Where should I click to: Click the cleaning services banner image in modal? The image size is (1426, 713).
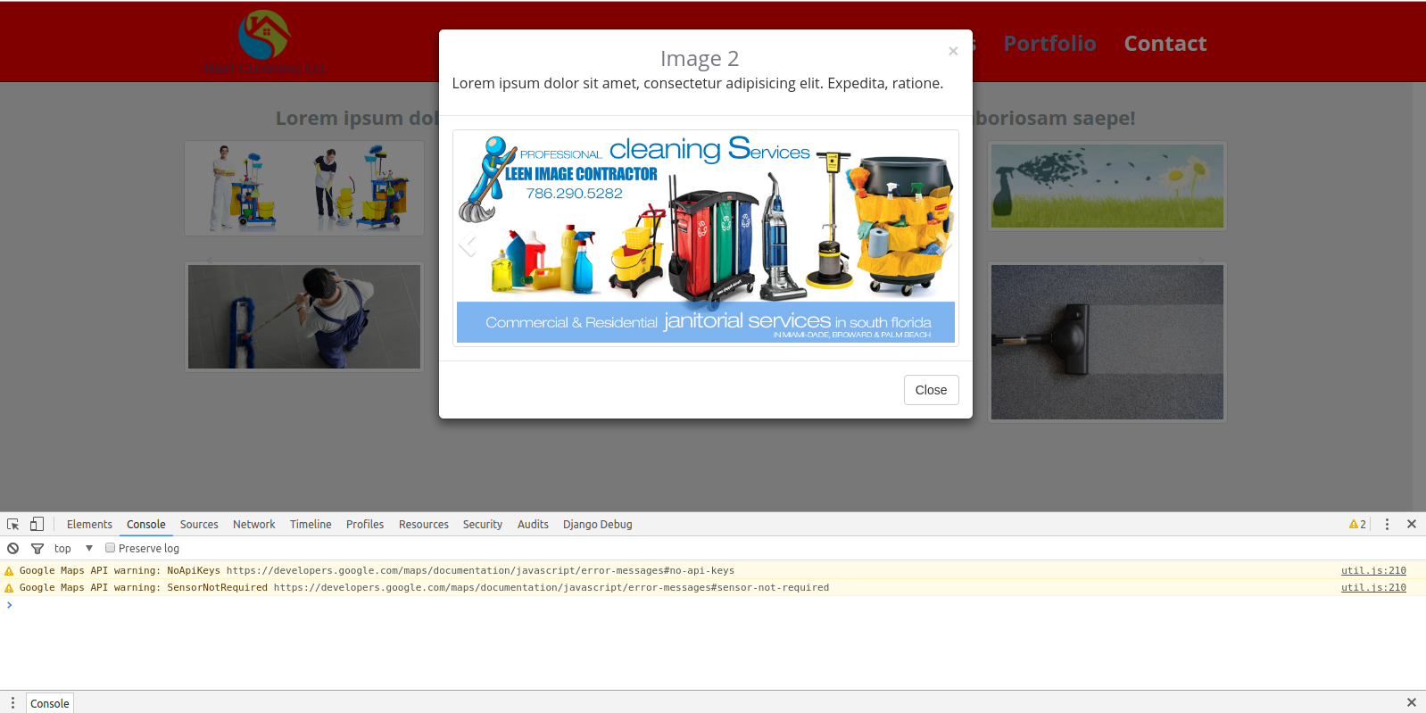[706, 237]
